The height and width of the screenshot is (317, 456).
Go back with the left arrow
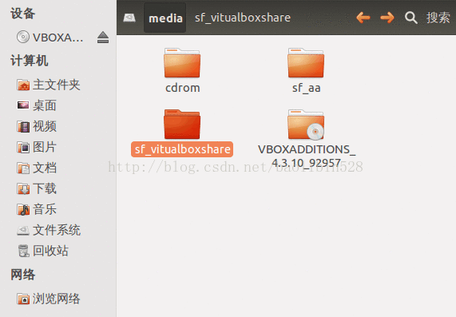tap(363, 18)
